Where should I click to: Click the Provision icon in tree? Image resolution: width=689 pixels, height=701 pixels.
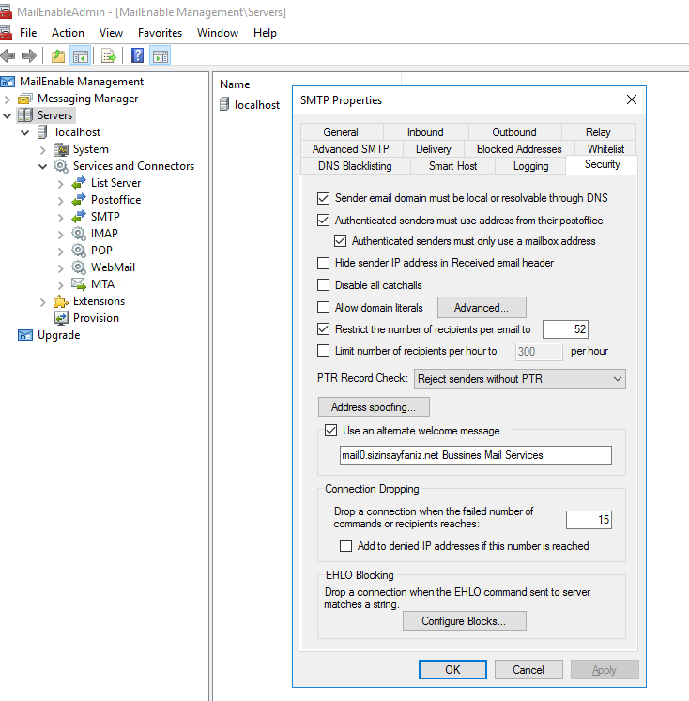(61, 318)
